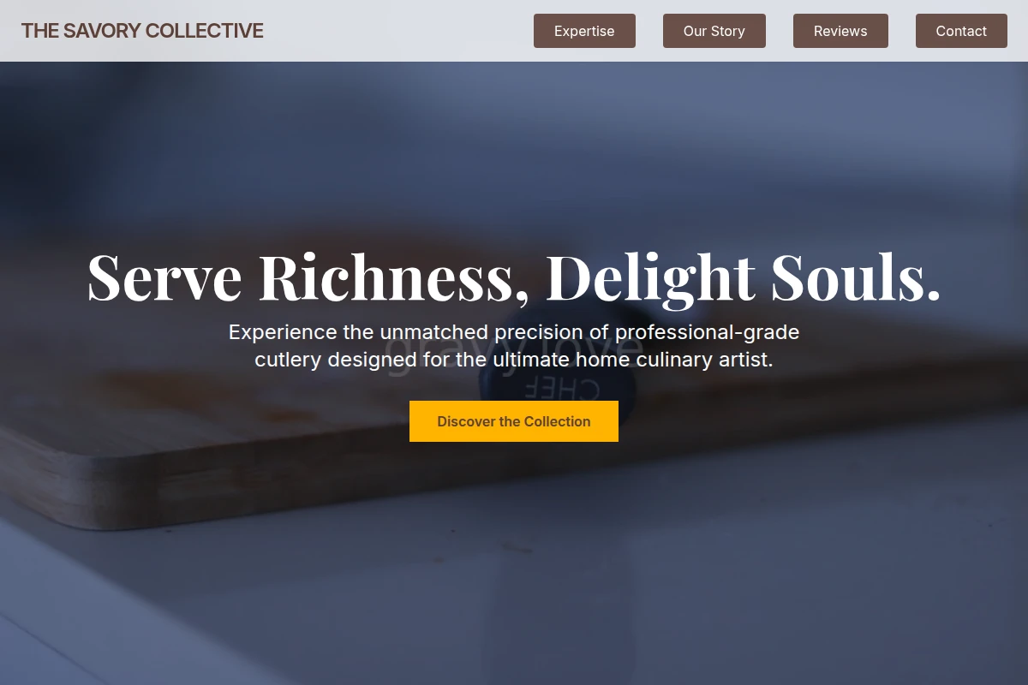Click the word "Souls." in the headline
1028x685 pixels.
coord(856,277)
